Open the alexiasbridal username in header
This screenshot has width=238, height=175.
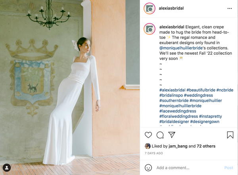[x=171, y=8]
